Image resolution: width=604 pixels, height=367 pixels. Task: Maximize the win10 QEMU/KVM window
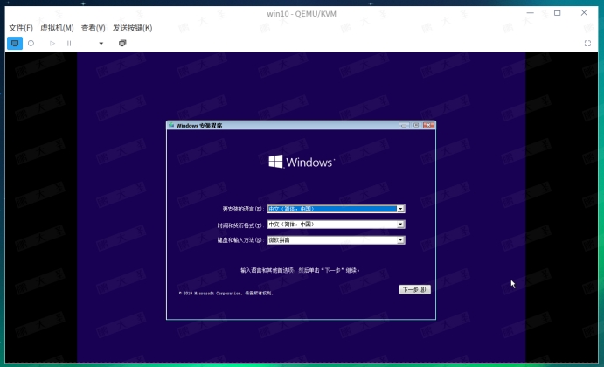tap(558, 13)
